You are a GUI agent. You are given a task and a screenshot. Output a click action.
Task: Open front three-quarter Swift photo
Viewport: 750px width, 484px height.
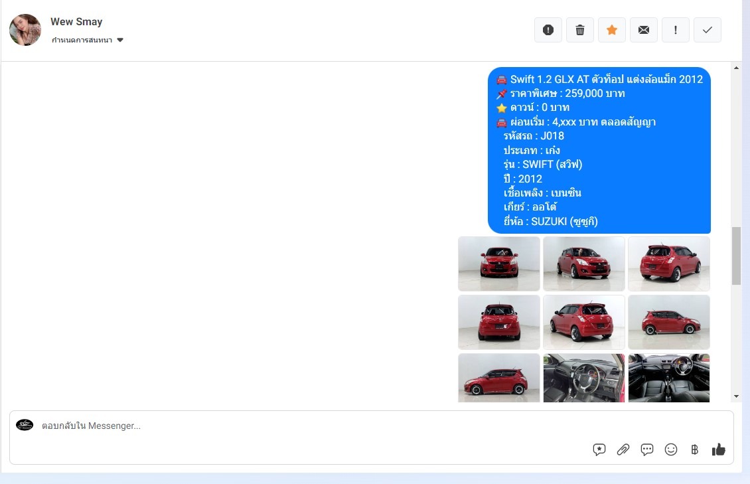(x=583, y=264)
